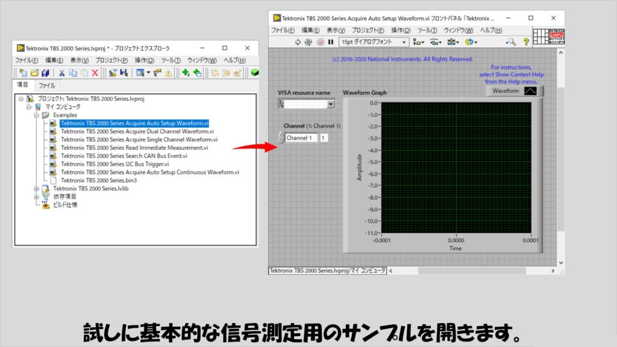Open プロジェクト(P) menu in Project Explorer
Screen dimensions: 617x347
click(111, 60)
